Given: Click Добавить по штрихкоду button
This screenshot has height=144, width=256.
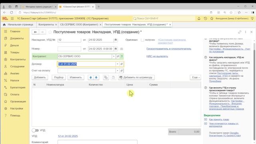Looking at the screenshot, I should point(136,77).
